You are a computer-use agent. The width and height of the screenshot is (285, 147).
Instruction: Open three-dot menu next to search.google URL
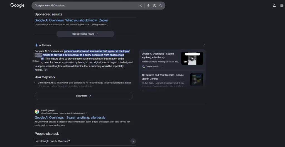coord(87,113)
